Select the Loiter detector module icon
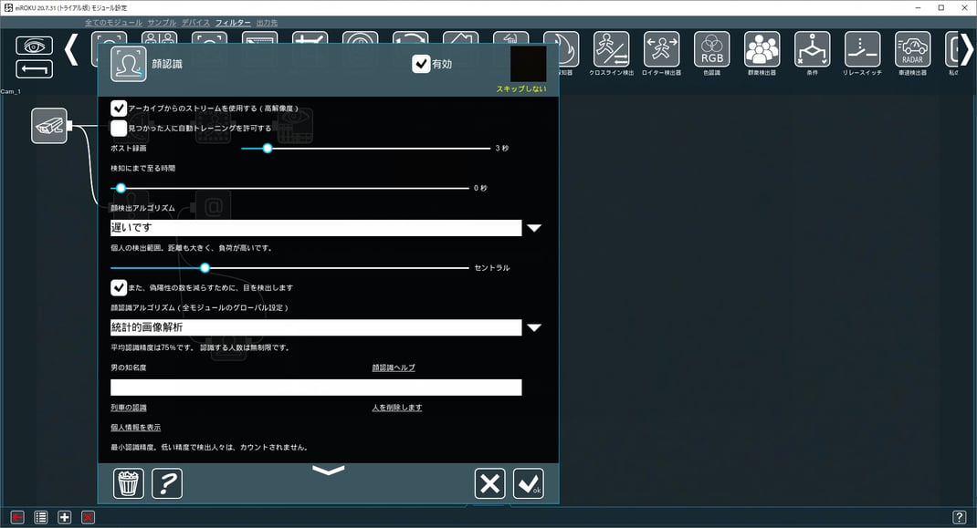The image size is (977, 528). [662, 49]
